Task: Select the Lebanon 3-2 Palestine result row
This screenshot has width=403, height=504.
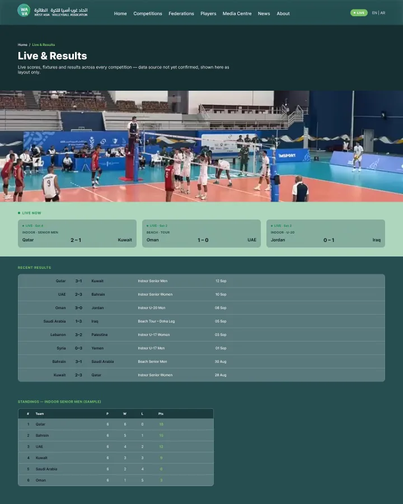Action: pos(201,335)
